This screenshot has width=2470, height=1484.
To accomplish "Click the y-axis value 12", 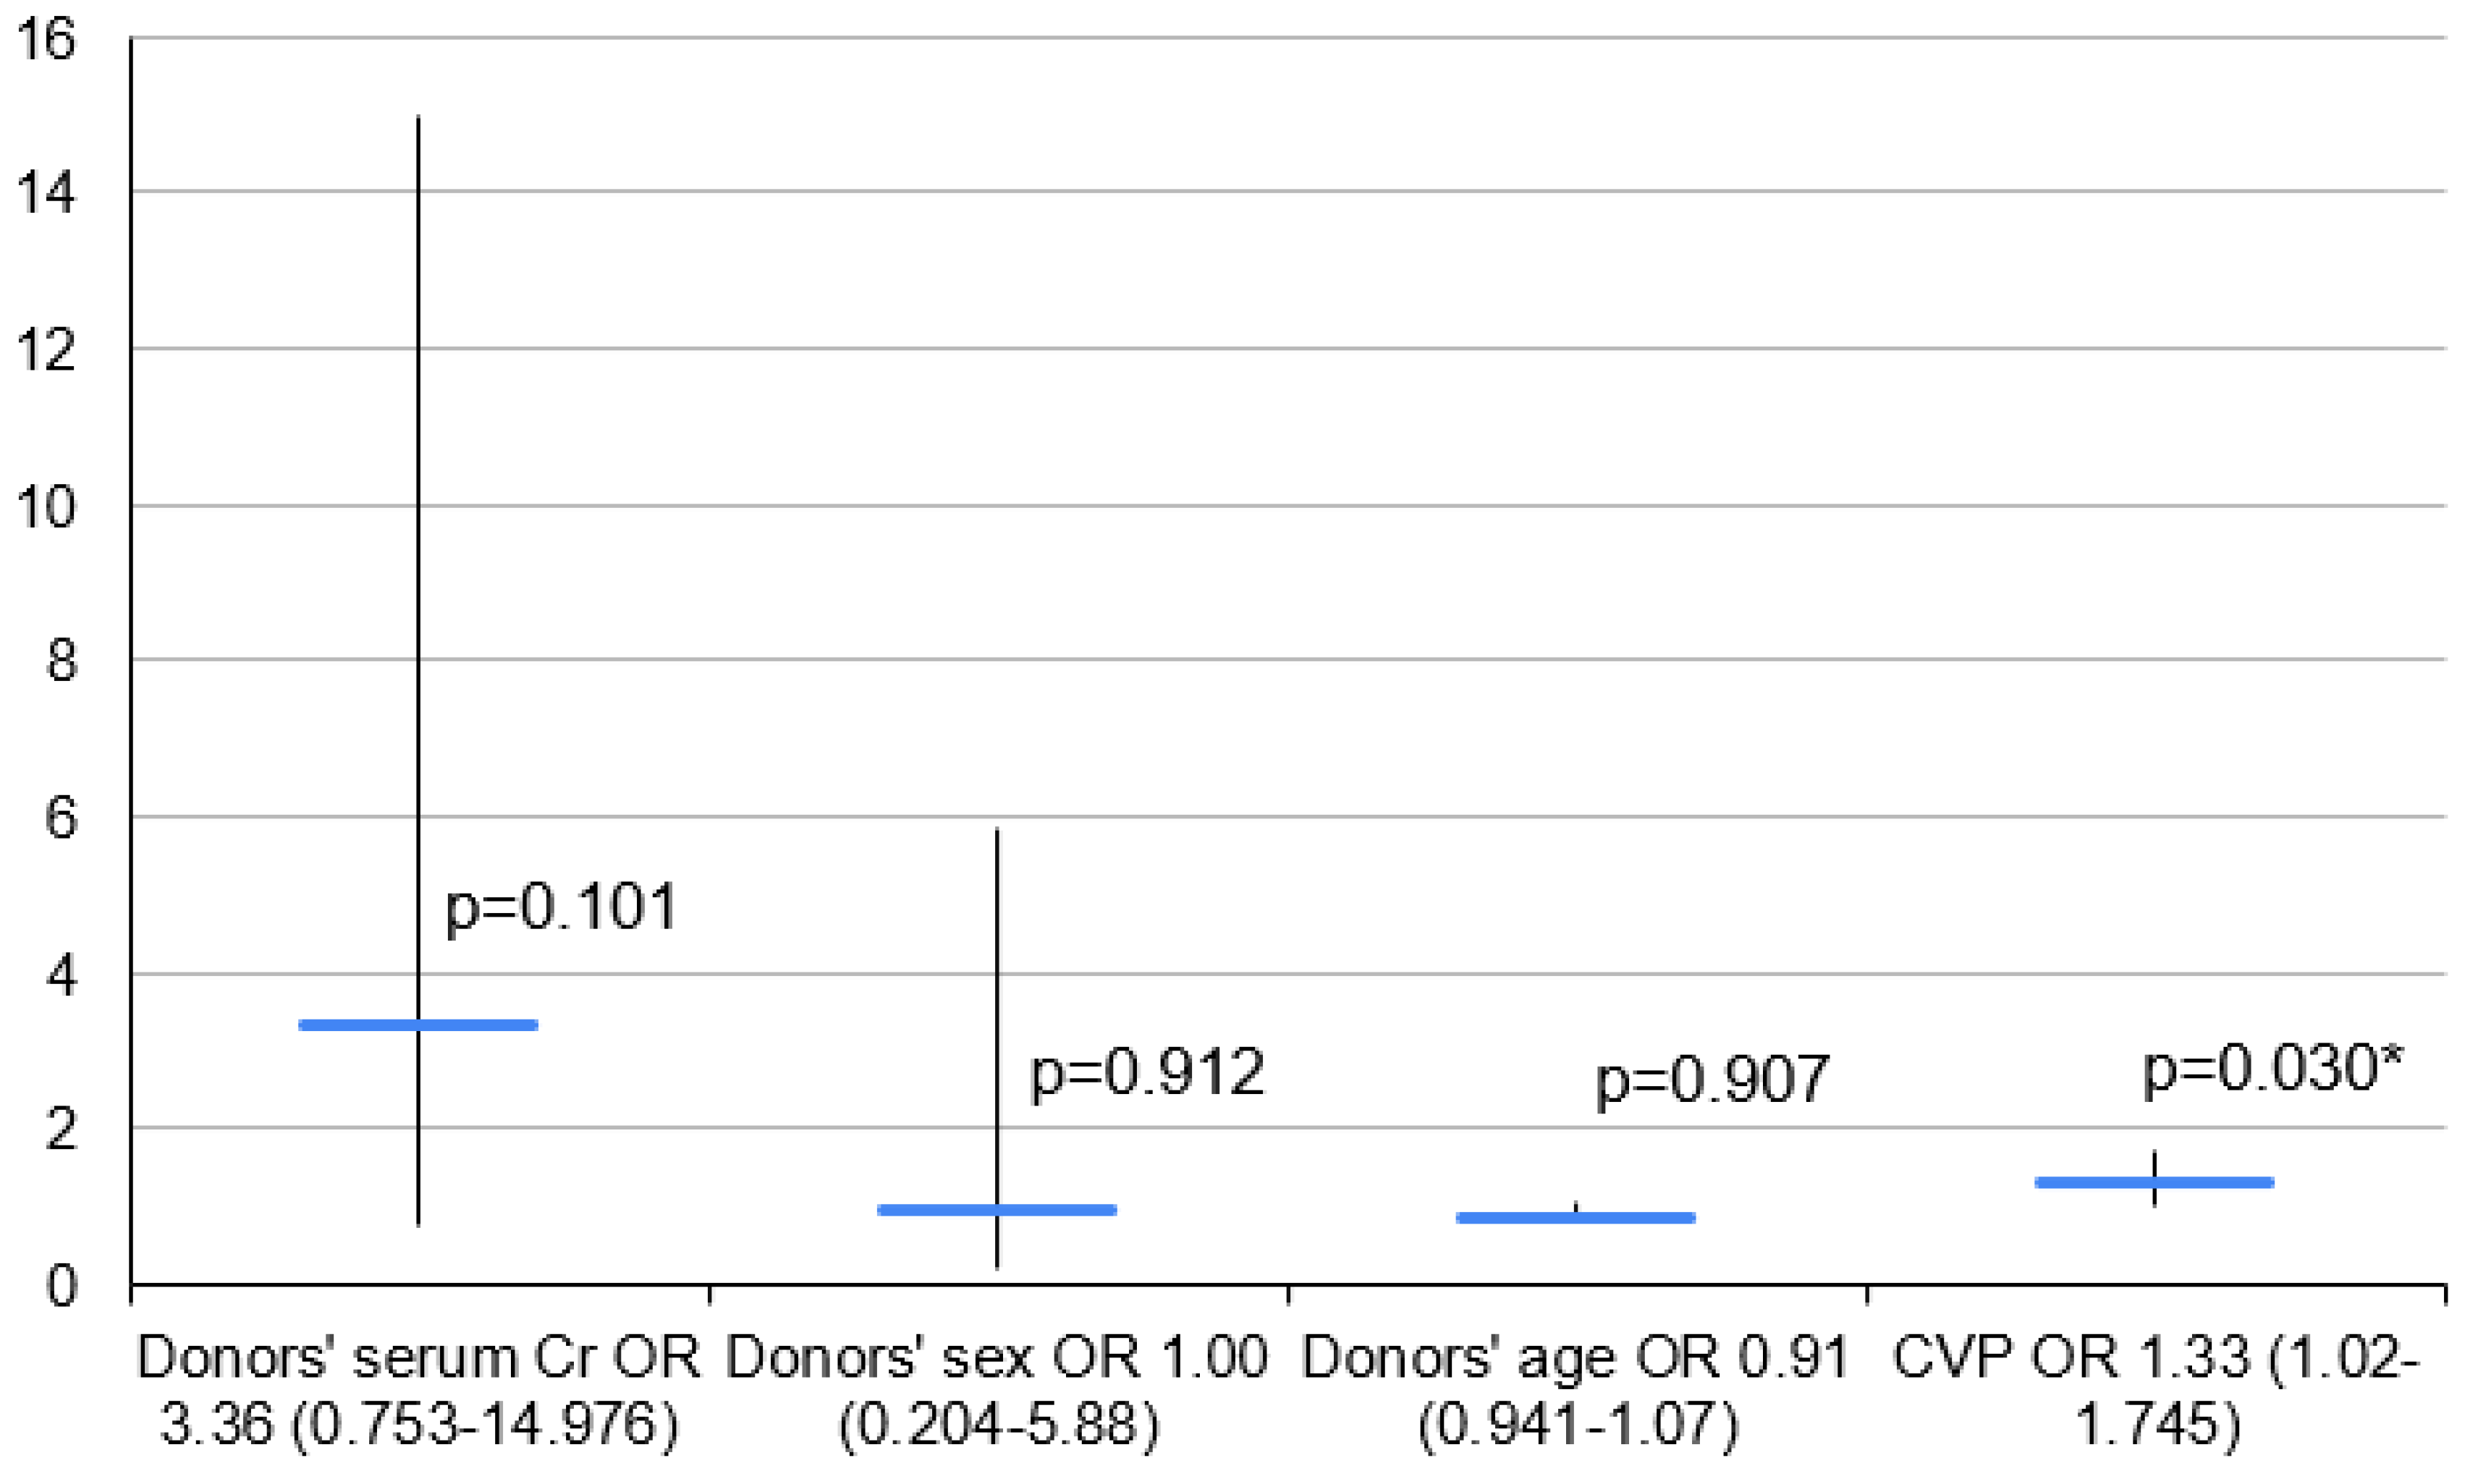I will [46, 349].
